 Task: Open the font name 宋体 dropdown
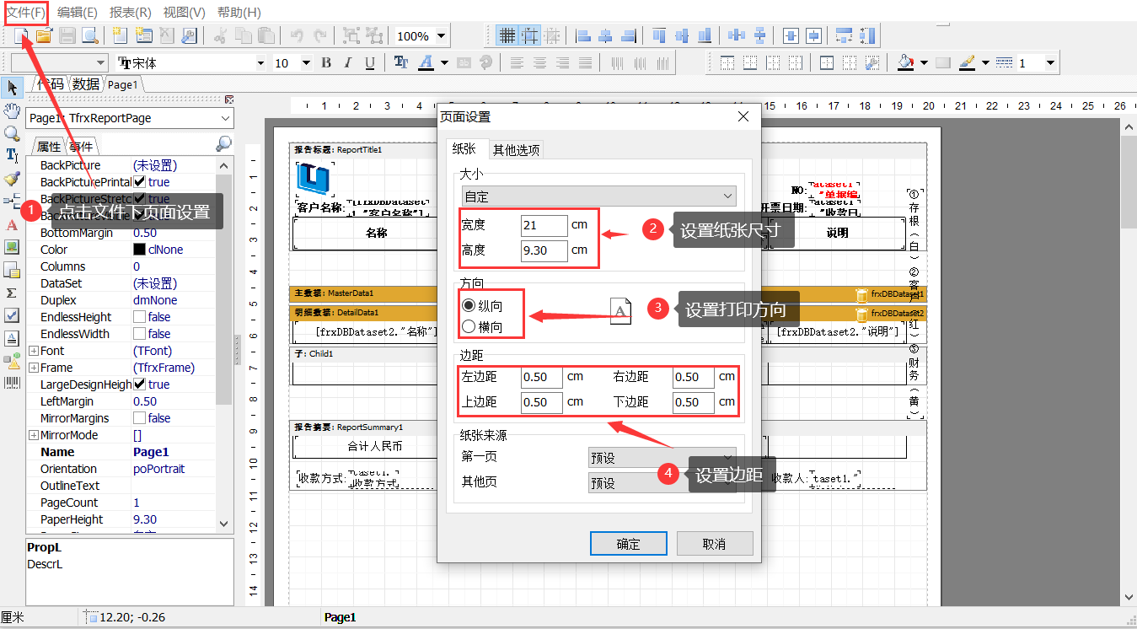tap(260, 63)
